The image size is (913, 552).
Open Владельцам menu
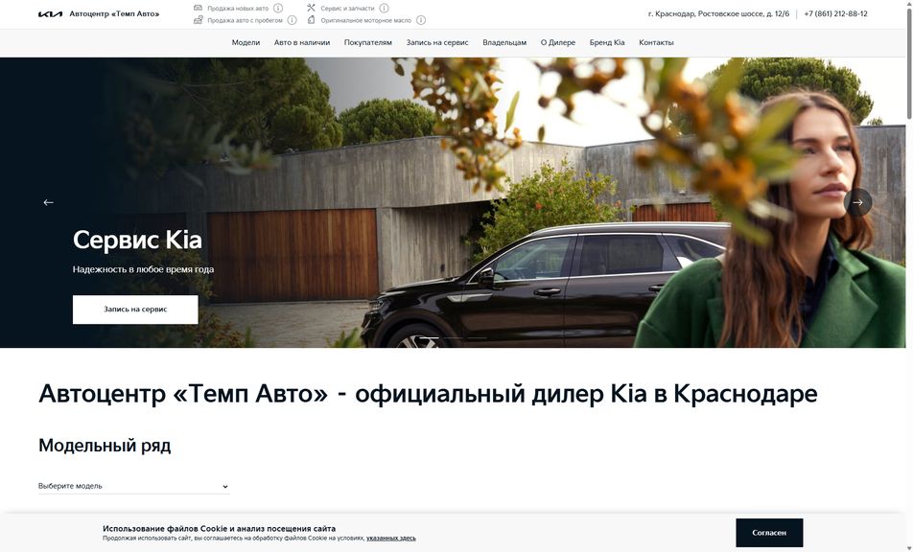[x=504, y=42]
